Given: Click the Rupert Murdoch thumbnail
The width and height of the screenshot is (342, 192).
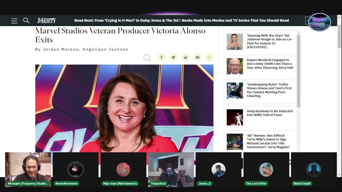Looking at the screenshot, I should pyautogui.click(x=235, y=66).
